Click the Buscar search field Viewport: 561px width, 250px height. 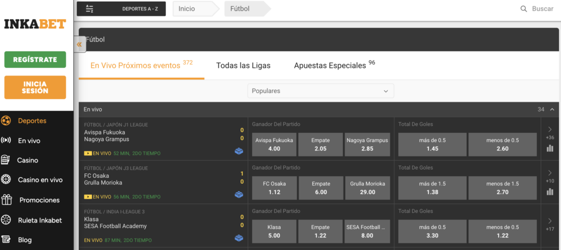point(542,9)
